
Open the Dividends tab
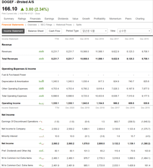63,19
